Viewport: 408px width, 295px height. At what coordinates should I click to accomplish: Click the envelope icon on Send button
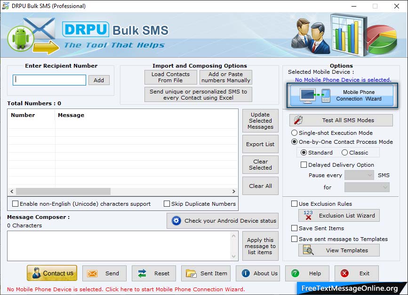pos(92,273)
